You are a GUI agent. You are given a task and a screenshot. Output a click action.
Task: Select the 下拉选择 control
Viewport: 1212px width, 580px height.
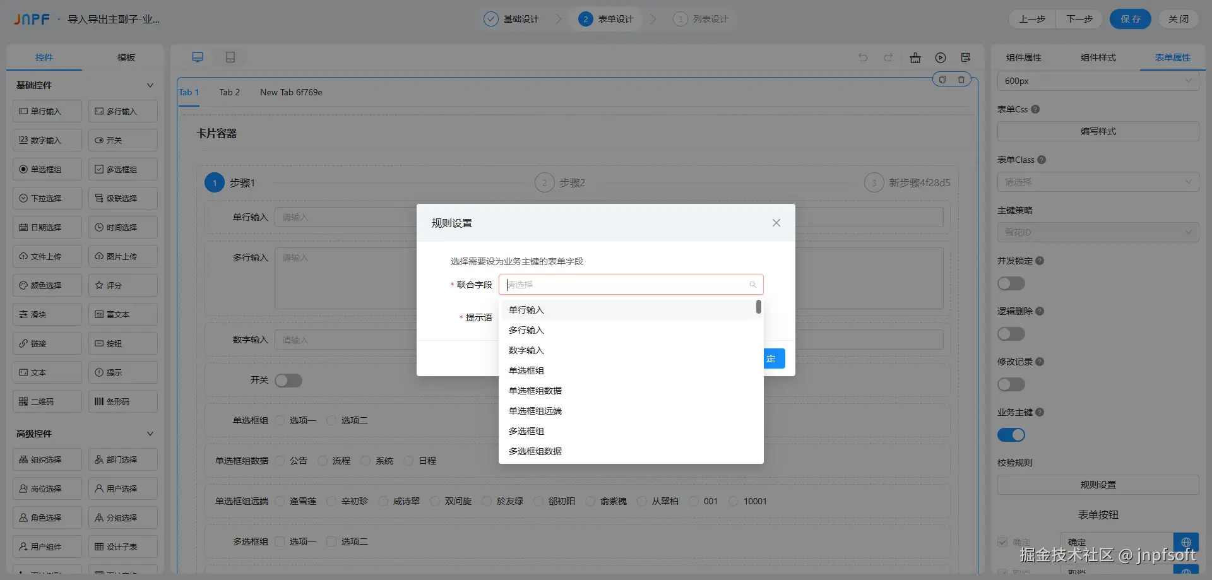[47, 198]
